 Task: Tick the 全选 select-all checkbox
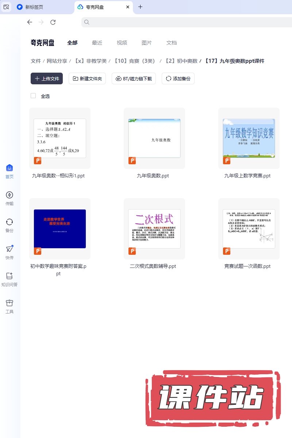point(33,96)
